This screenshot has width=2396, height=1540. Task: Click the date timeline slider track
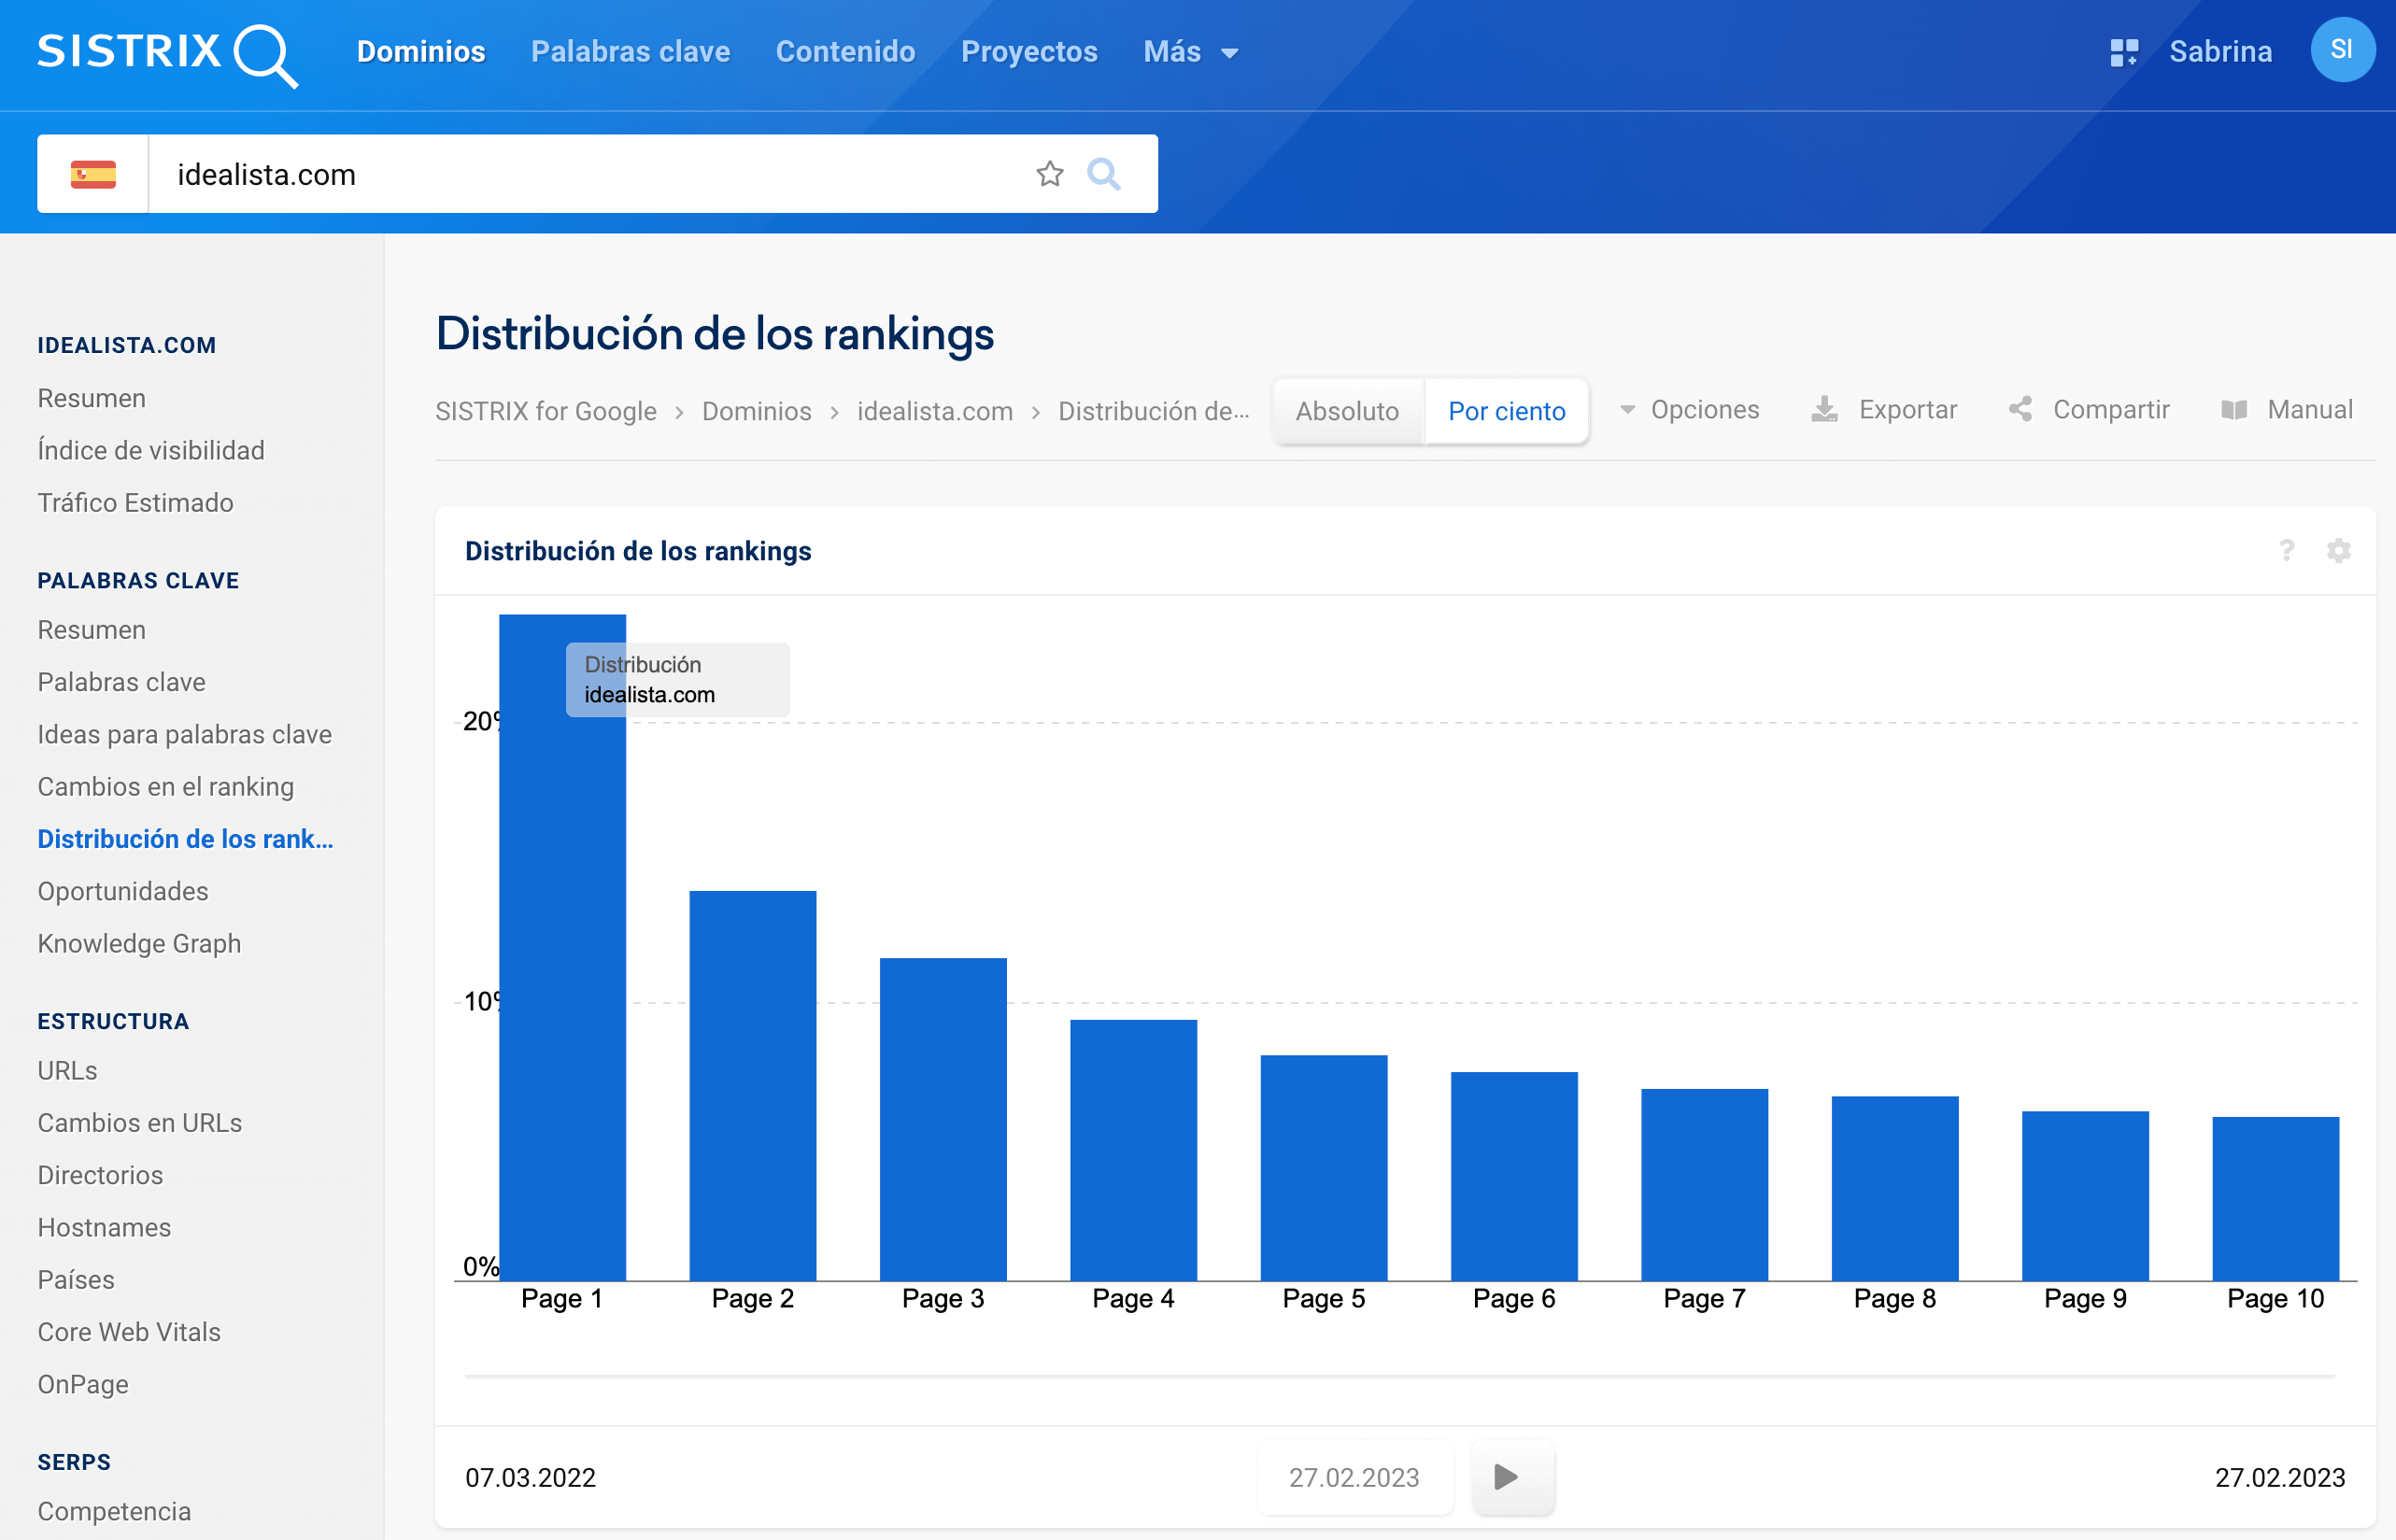pyautogui.click(x=1398, y=1376)
